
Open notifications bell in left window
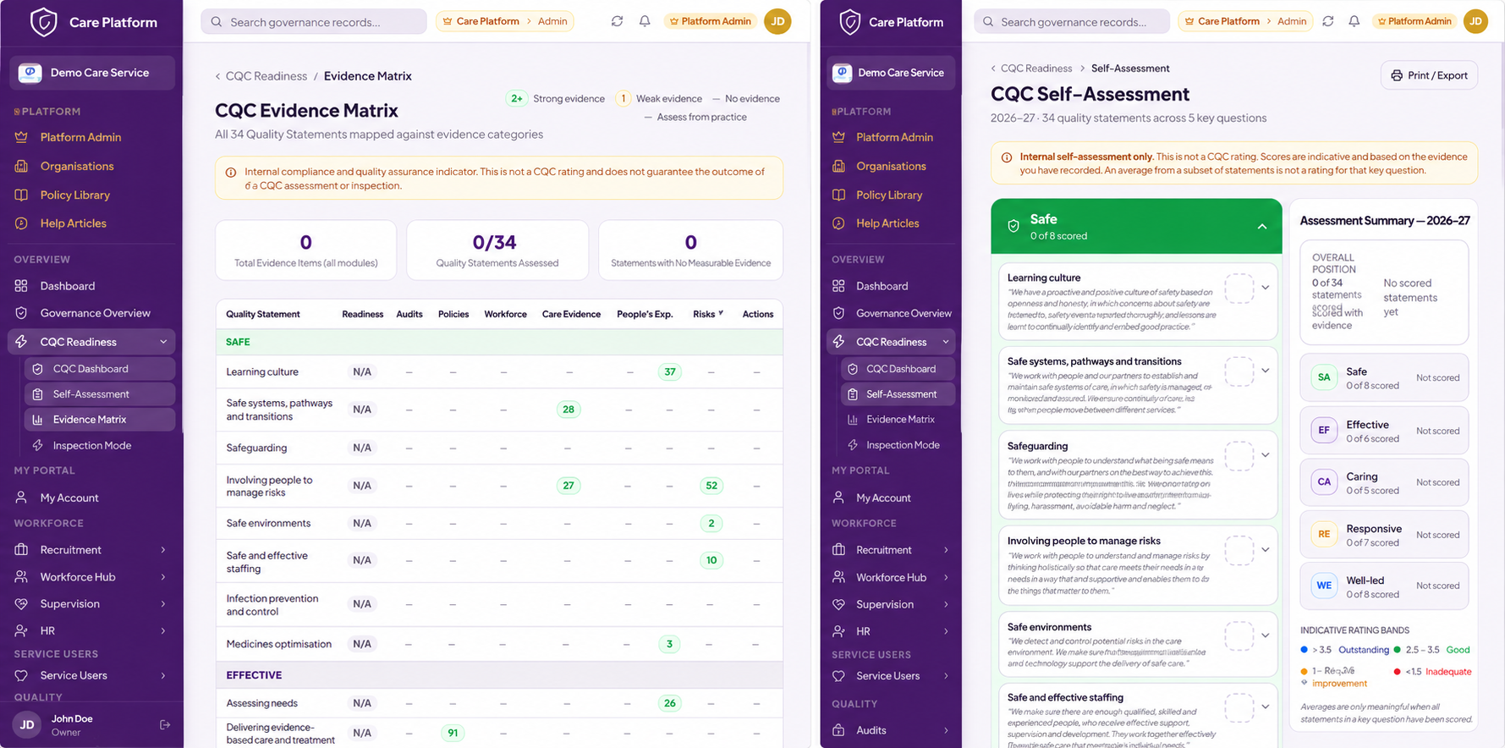[645, 21]
